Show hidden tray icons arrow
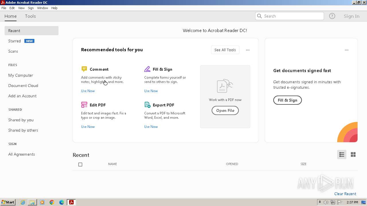Image resolution: width=367 pixels, height=206 pixels. click(320, 202)
